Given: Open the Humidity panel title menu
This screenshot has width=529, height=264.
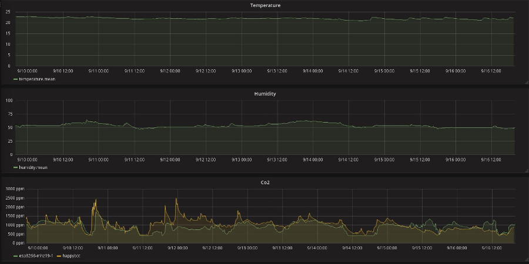Looking at the screenshot, I should (265, 94).
